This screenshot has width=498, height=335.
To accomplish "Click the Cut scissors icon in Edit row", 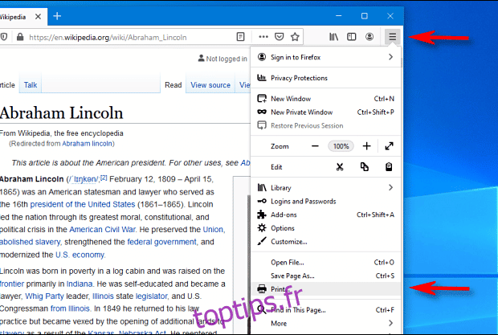I will [x=340, y=167].
